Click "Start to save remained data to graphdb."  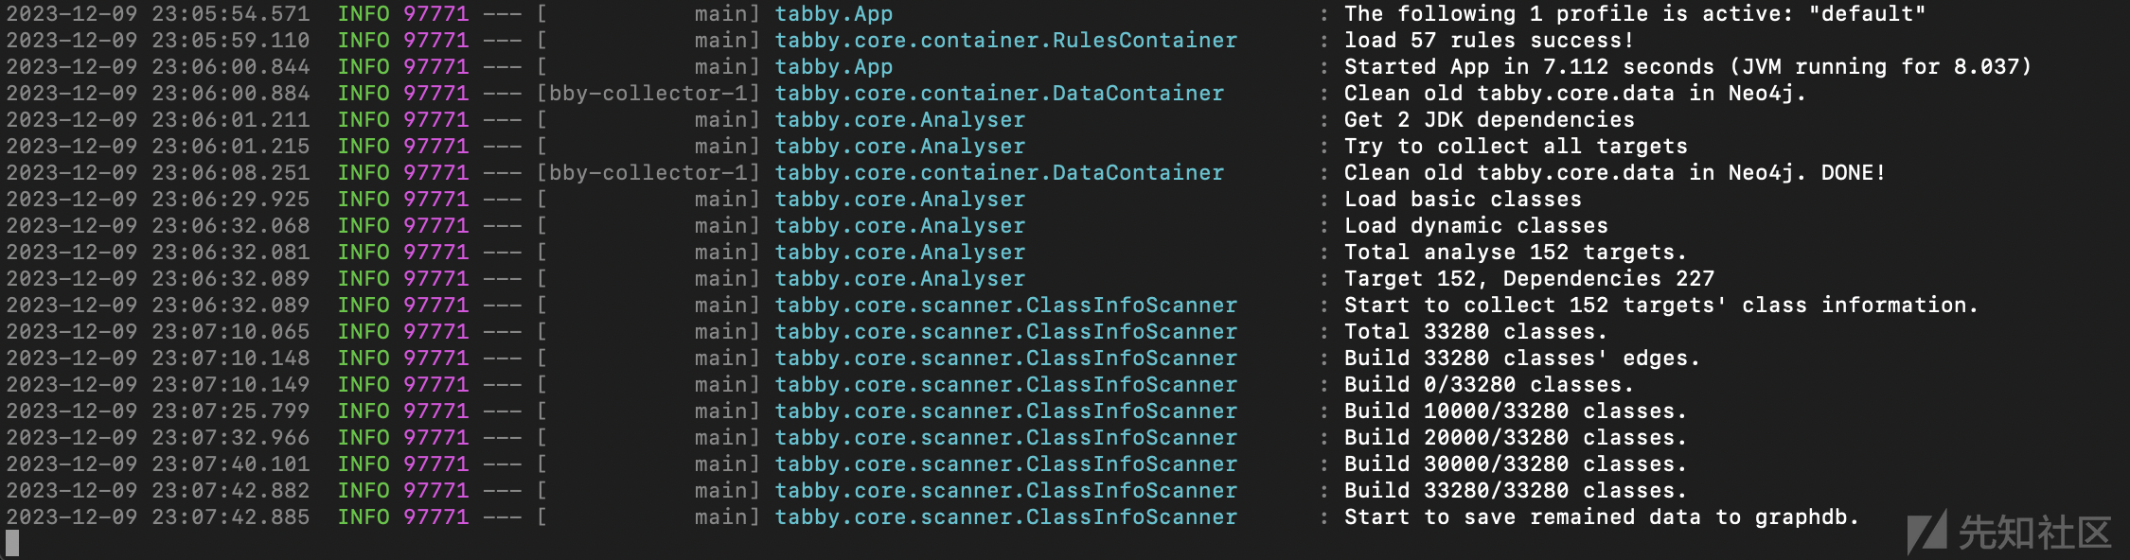[x=1601, y=517]
